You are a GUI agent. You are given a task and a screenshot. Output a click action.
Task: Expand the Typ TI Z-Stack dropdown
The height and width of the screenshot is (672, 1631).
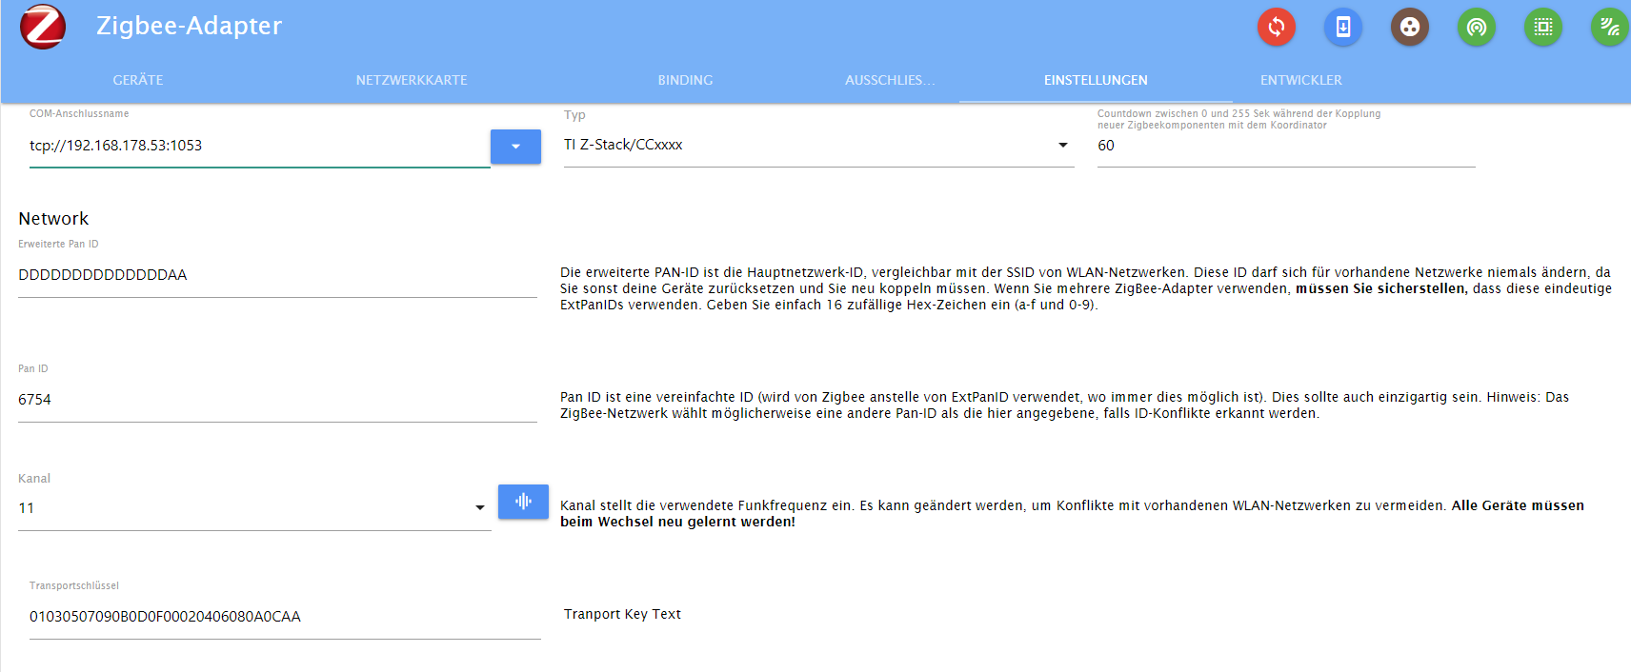[818, 145]
